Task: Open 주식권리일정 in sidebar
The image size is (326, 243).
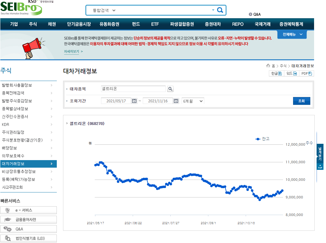Action: [13, 132]
